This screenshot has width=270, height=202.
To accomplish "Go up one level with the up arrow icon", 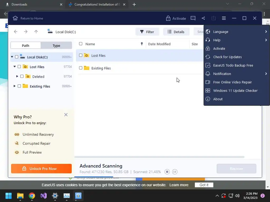I will click(x=36, y=32).
